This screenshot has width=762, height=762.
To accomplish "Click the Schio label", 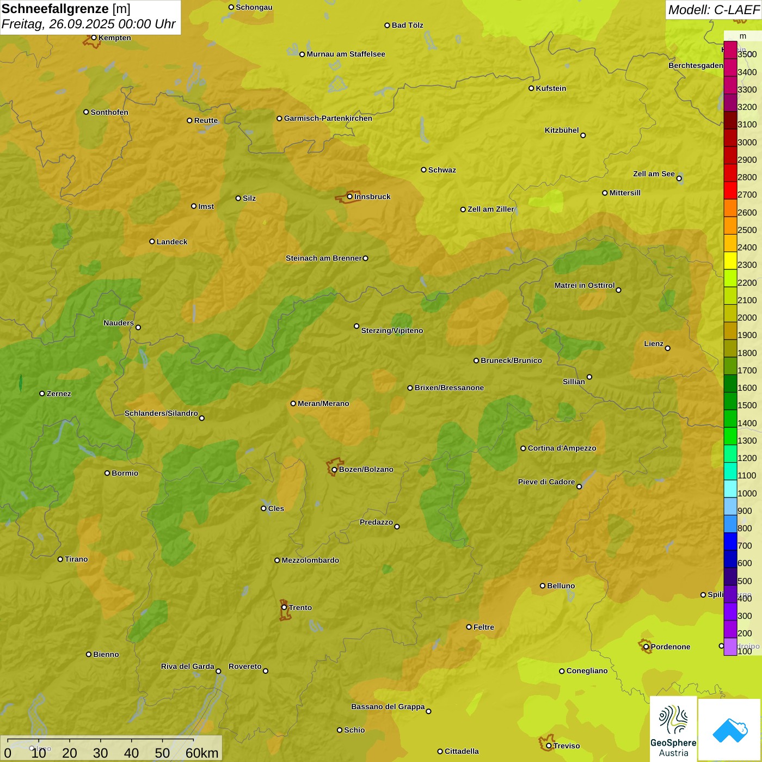I will coord(354,730).
